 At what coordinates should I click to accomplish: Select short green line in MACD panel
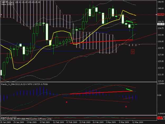[x=129, y=90]
